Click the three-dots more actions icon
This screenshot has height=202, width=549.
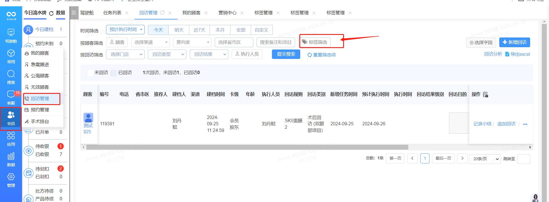click(525, 124)
